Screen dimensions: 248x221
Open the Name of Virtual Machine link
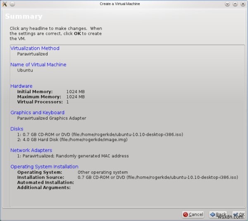point(38,65)
